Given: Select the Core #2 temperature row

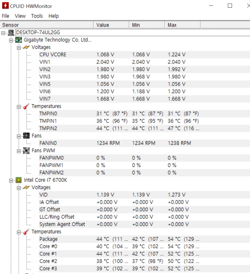Looking at the screenshot, I should 144,261.
